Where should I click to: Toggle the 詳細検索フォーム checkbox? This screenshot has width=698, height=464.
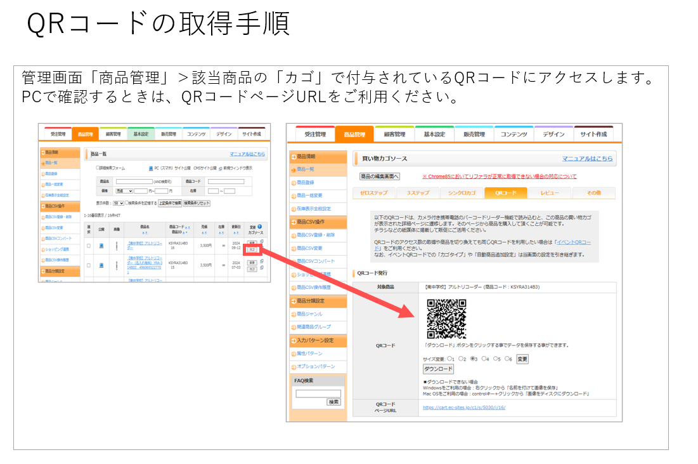coord(98,168)
